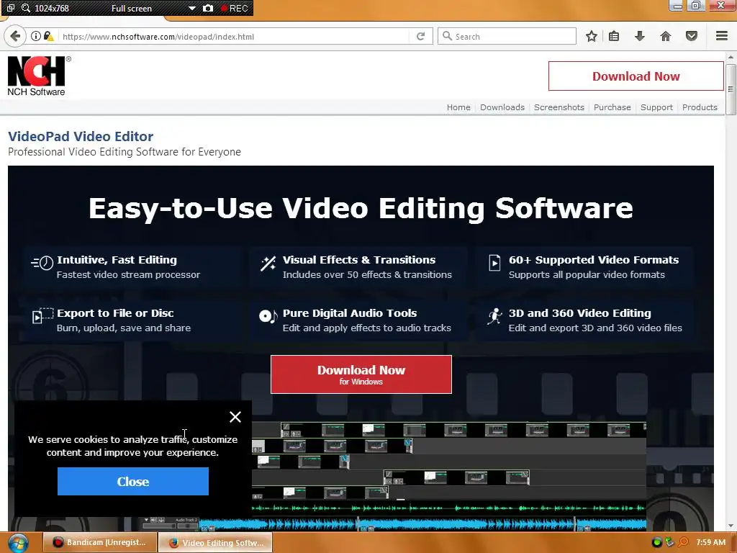This screenshot has width=737, height=553.
Task: Dismiss cookie notice with the X icon
Action: coord(235,417)
